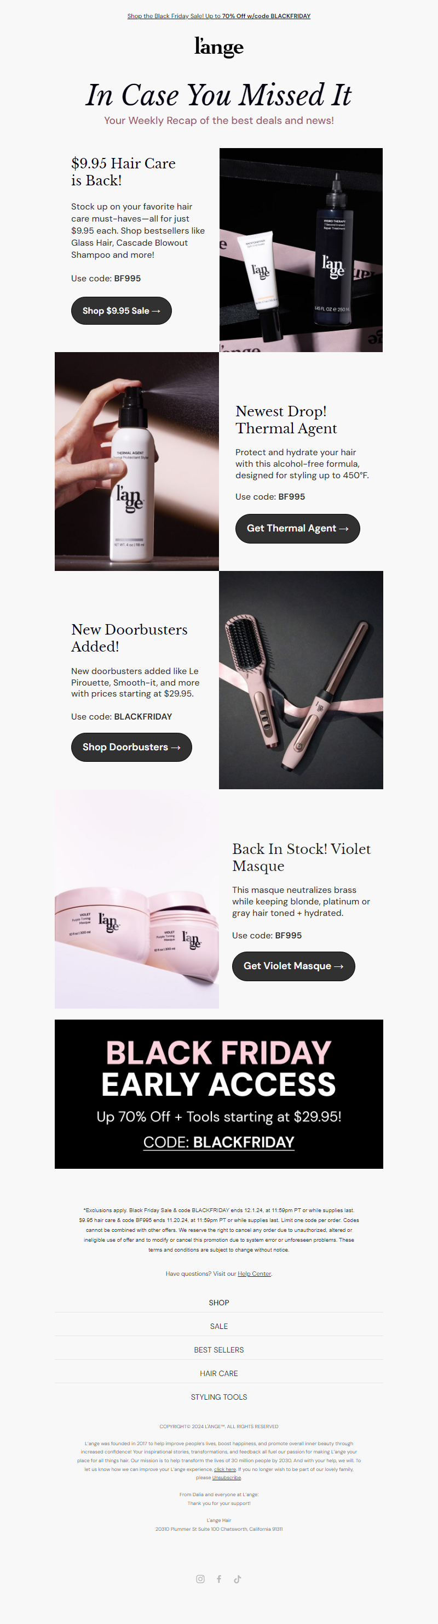This screenshot has width=438, height=1624.
Task: Open the TikTok icon in footer
Action: [x=237, y=1578]
